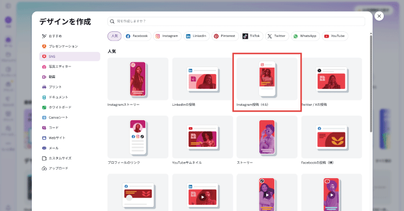Choose Webサイト in the sidebar
Viewport: 404px width, 211px height.
[69, 138]
